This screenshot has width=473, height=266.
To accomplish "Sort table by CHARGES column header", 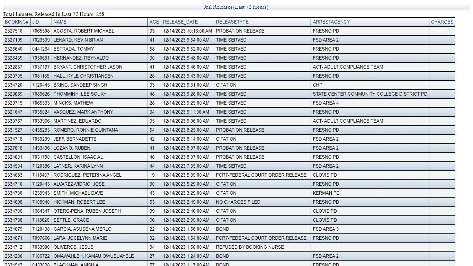I will click(442, 22).
